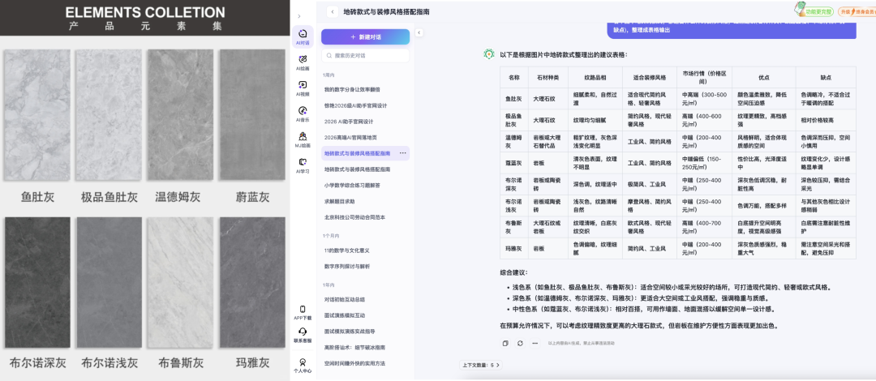Open the MJ绘画 tool
876x381 pixels.
[303, 139]
